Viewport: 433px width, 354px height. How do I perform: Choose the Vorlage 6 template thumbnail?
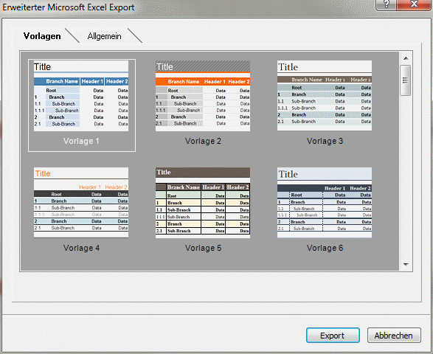click(x=325, y=202)
